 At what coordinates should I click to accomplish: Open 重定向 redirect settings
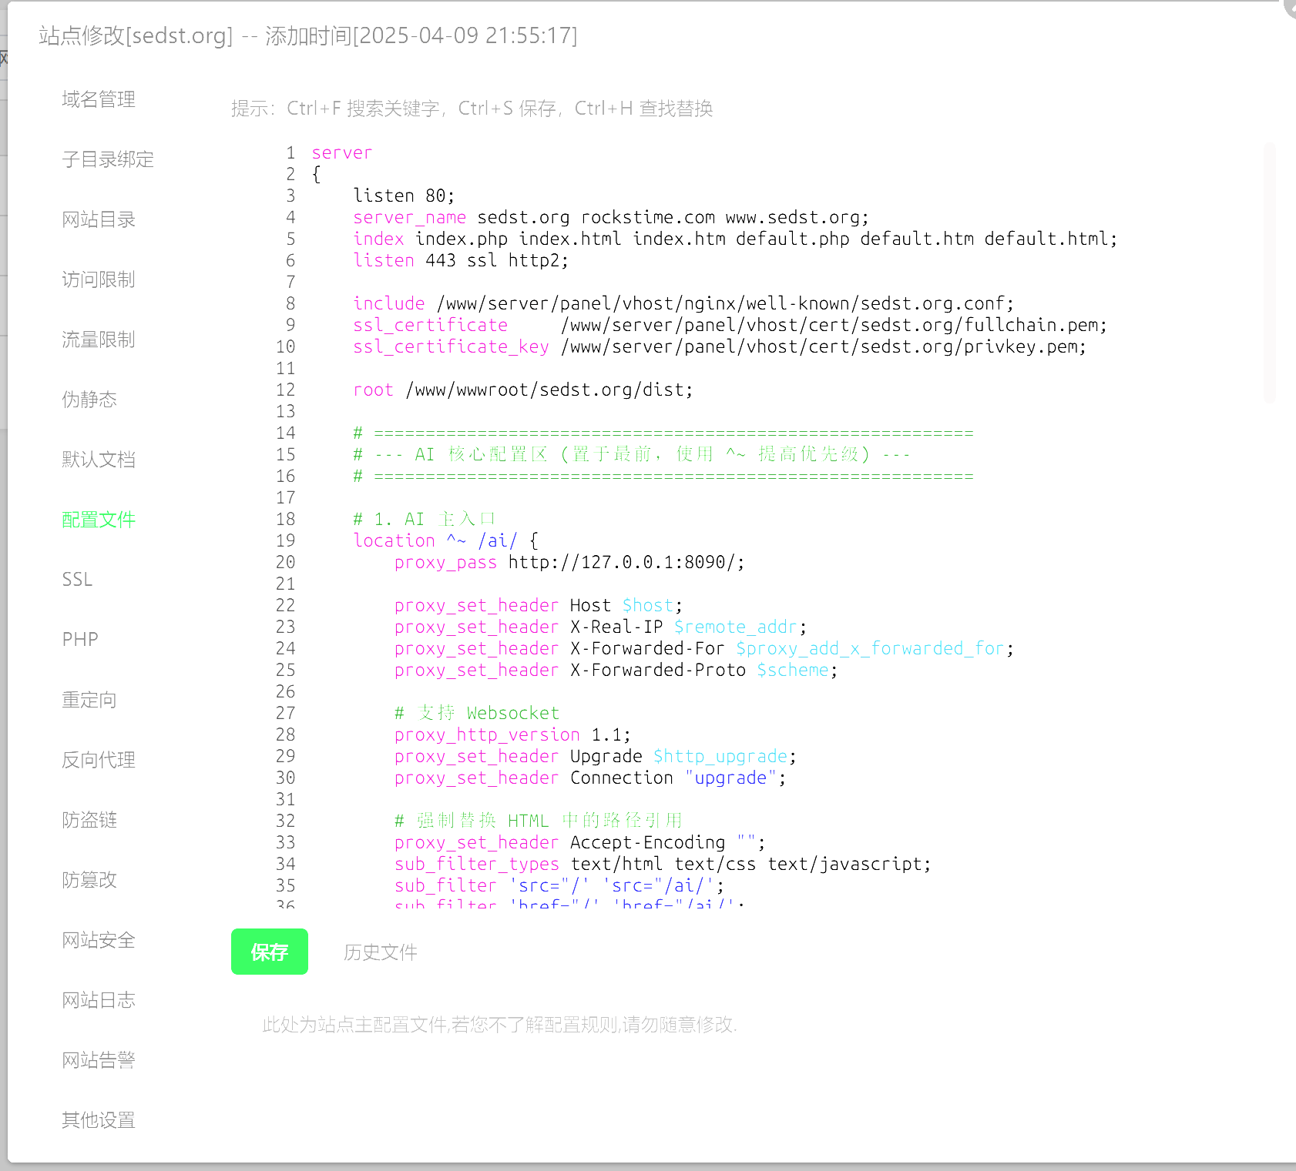pyautogui.click(x=89, y=700)
